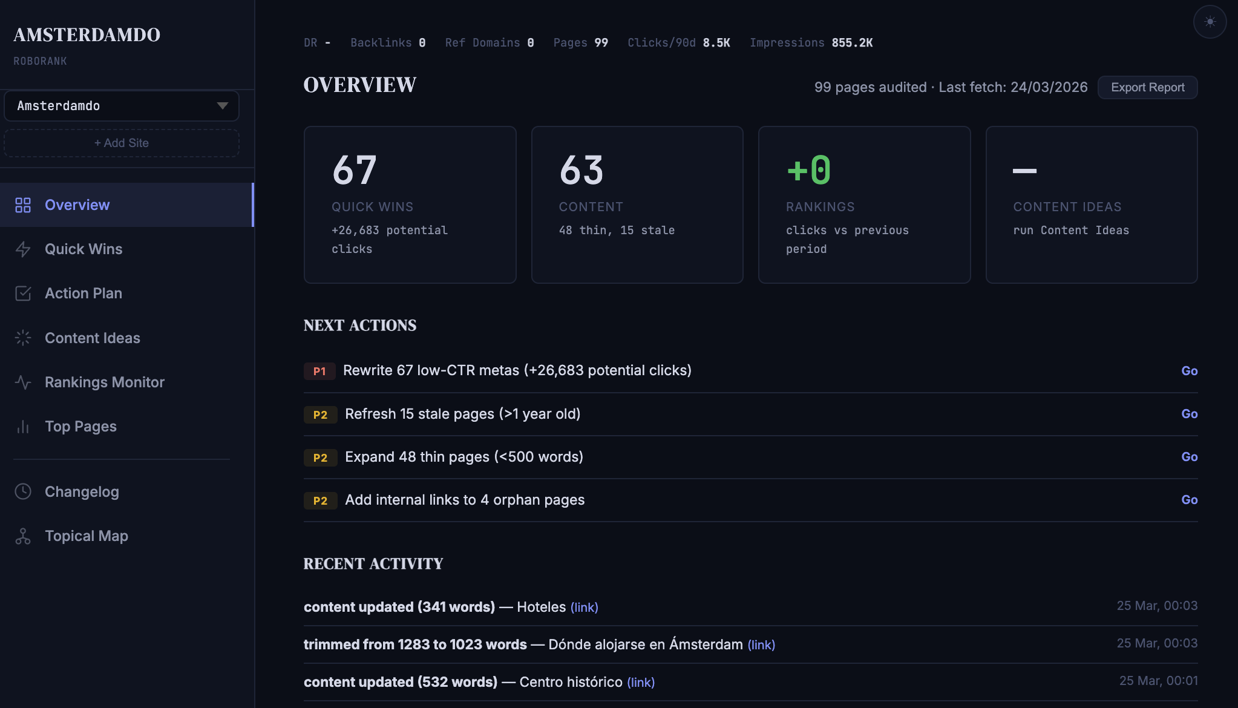Click Go next to rewrite low-CTR metas
The width and height of the screenshot is (1238, 708).
1189,370
